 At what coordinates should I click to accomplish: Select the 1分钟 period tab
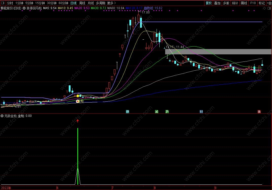(x=19, y=3)
